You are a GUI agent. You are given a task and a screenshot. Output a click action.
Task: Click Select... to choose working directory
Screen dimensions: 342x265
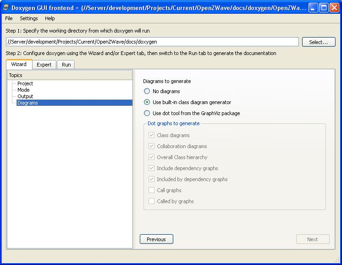(x=319, y=42)
